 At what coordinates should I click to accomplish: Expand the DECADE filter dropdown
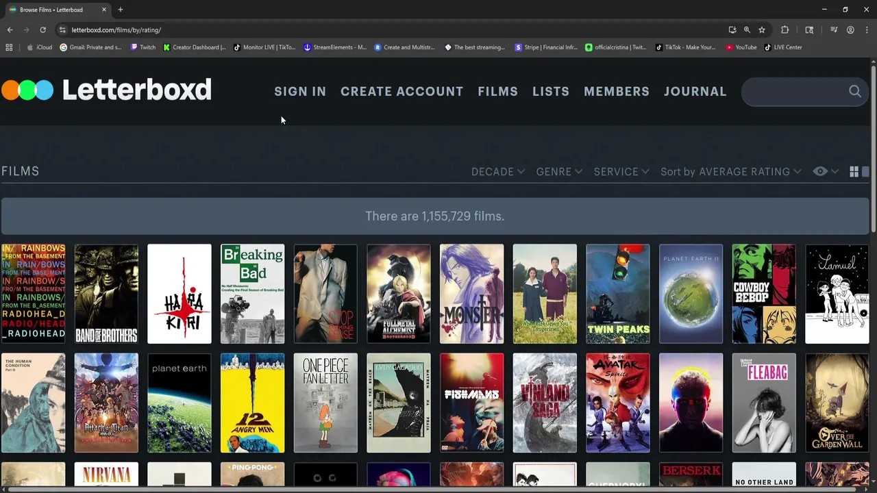point(498,172)
